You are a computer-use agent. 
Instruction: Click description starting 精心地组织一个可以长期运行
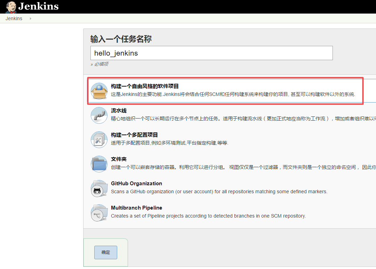point(243,119)
